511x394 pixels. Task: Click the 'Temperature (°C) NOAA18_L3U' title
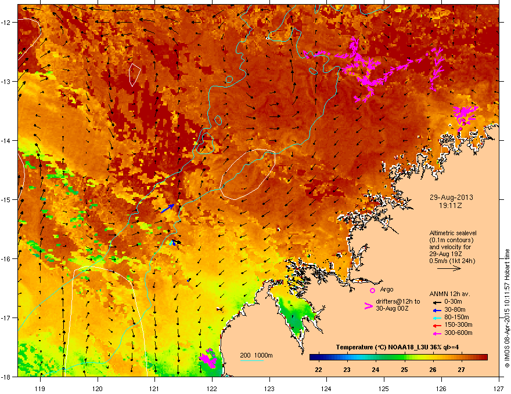coord(377,347)
